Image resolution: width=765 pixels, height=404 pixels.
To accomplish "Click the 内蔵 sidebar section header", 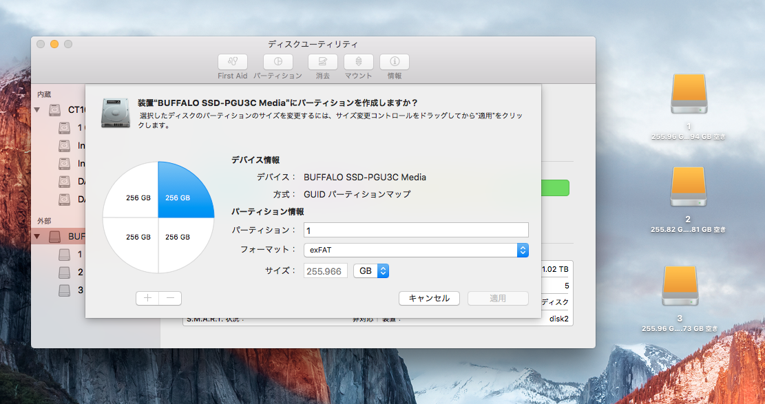I will tap(44, 94).
